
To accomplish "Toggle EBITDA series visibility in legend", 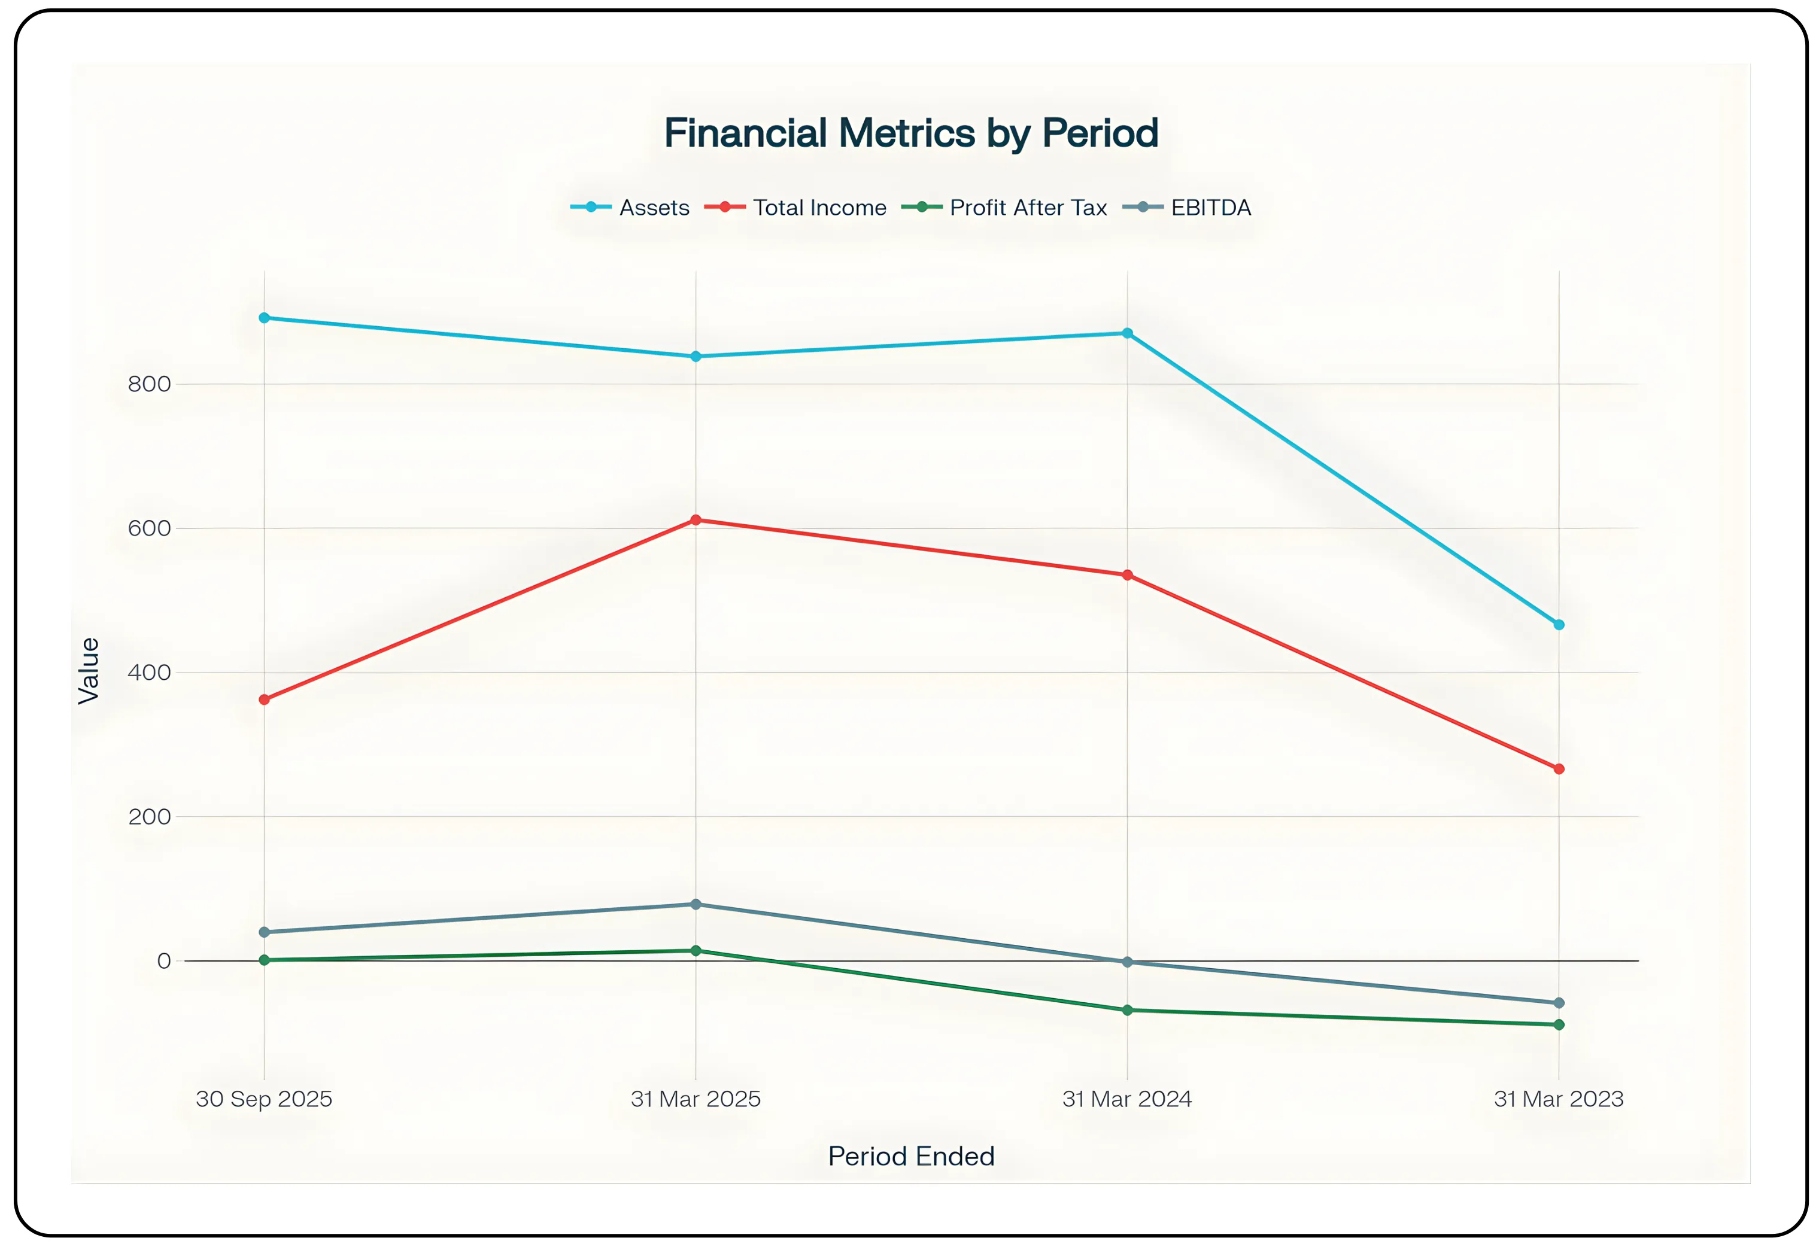I will (1210, 207).
